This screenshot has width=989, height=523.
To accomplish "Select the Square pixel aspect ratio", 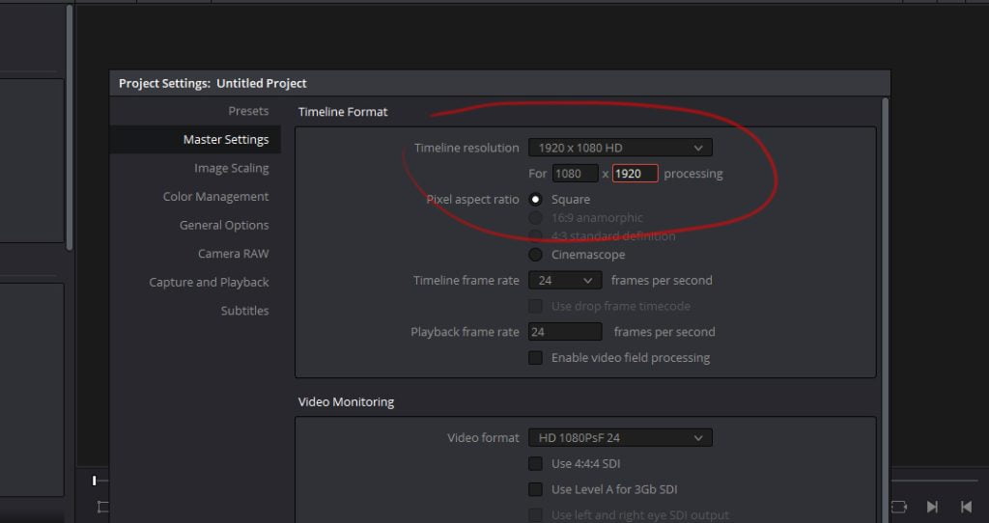I will pyautogui.click(x=535, y=199).
